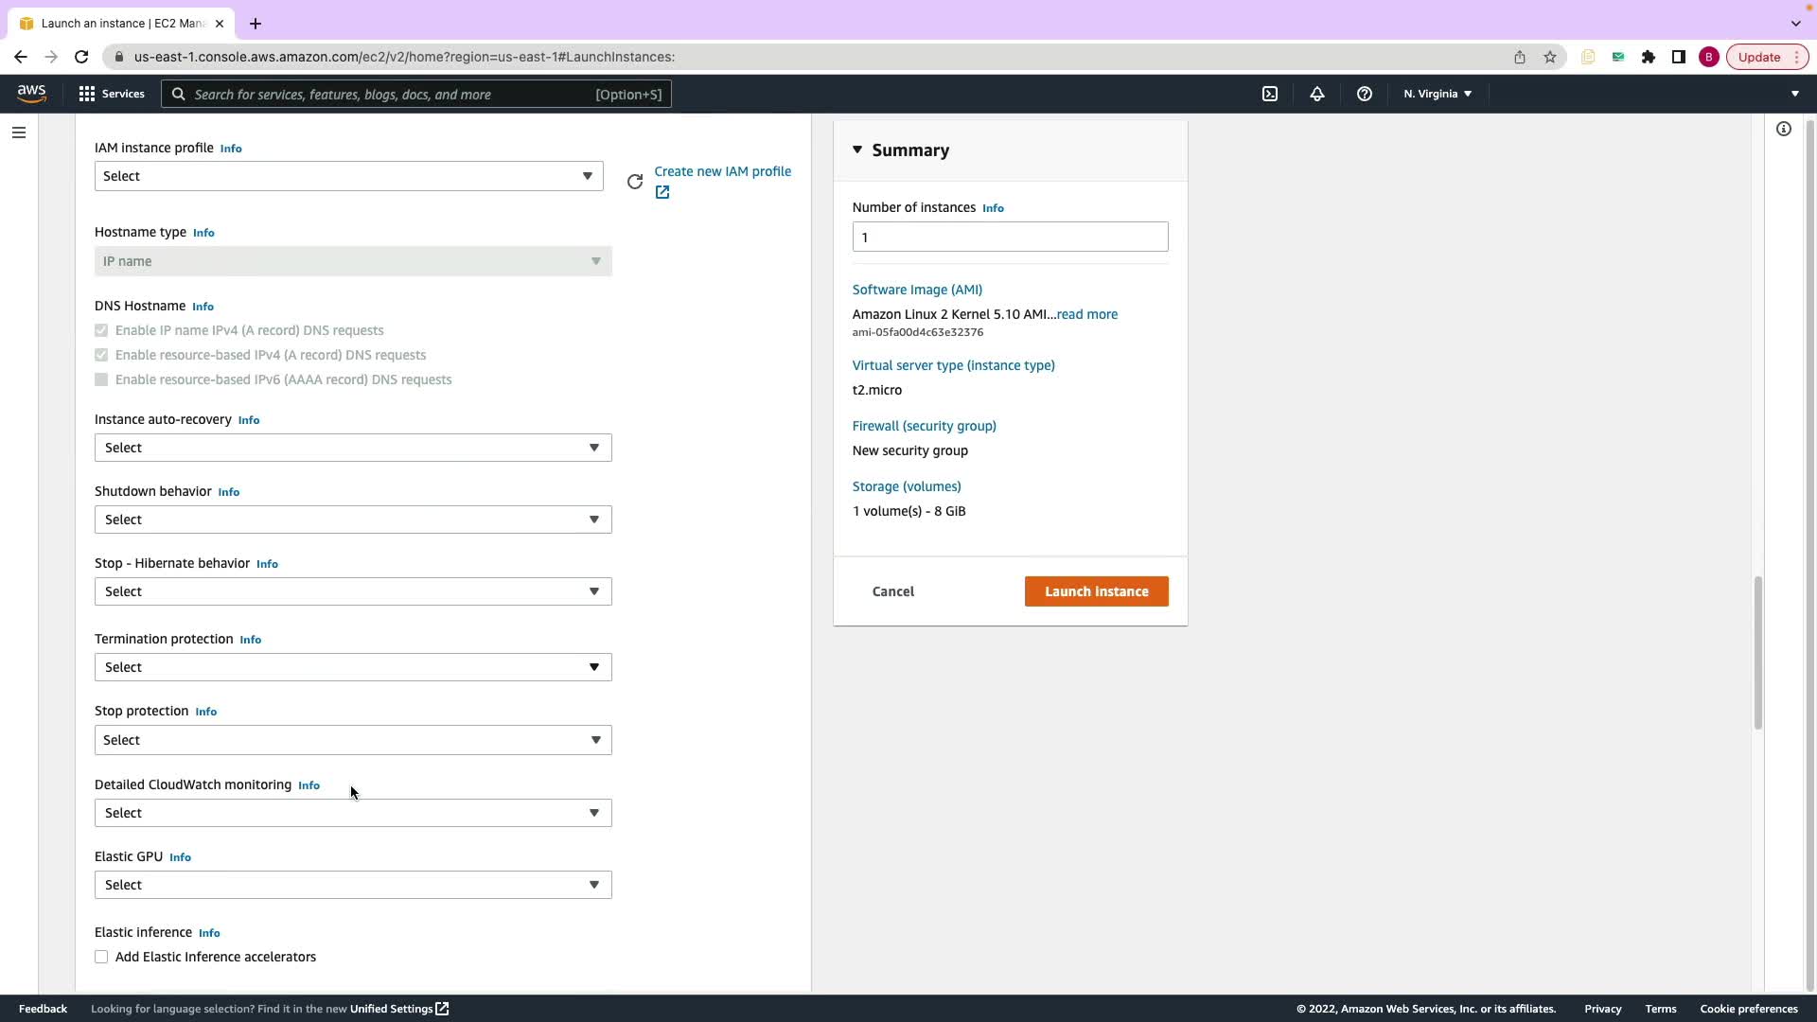This screenshot has height=1022, width=1817.
Task: Check Add Elastic Inference accelerators
Action: pos(101,957)
